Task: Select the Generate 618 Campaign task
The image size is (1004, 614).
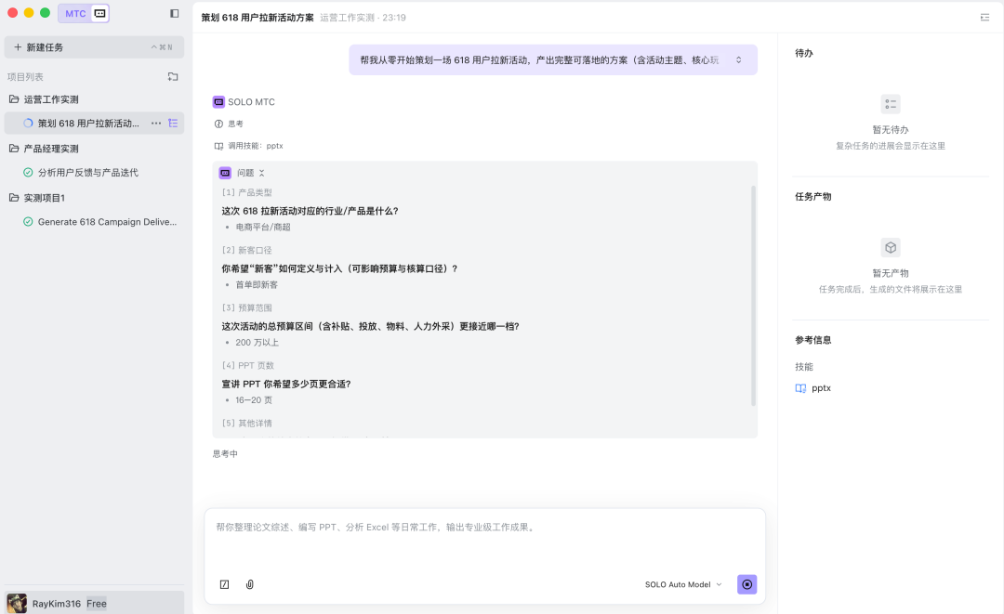Action: (106, 222)
